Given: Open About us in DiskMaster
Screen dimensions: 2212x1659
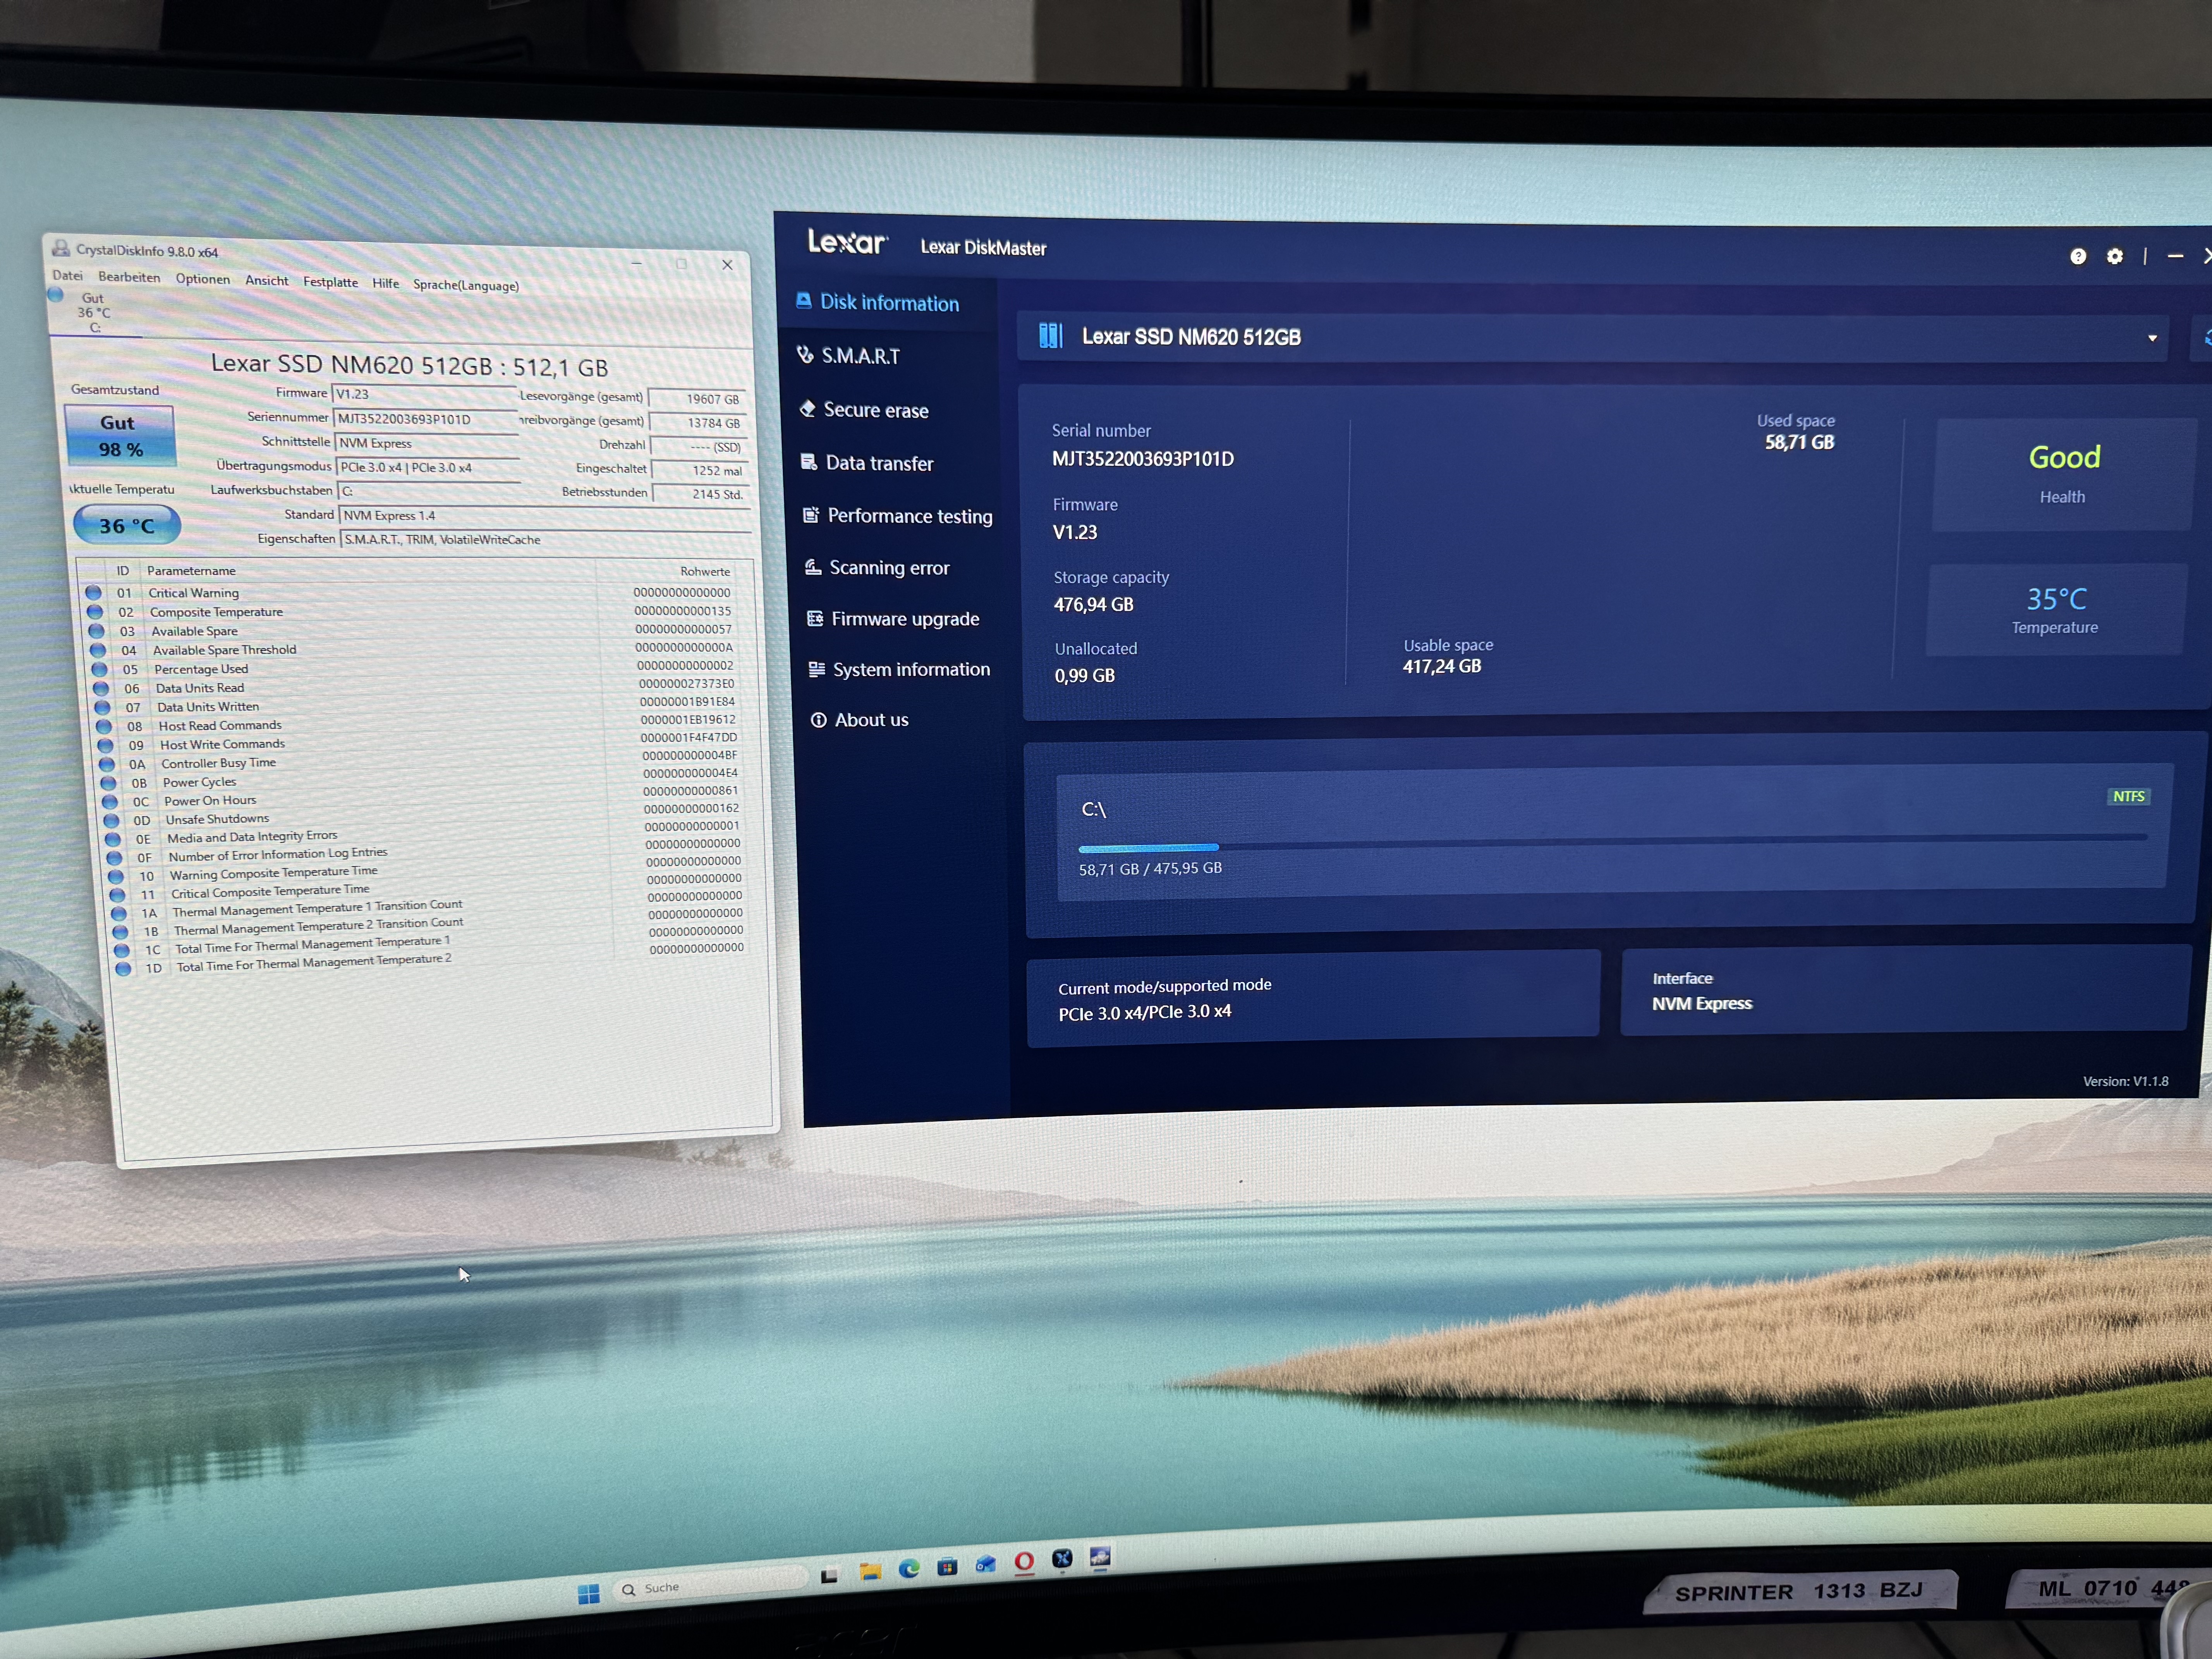Looking at the screenshot, I should [x=870, y=720].
